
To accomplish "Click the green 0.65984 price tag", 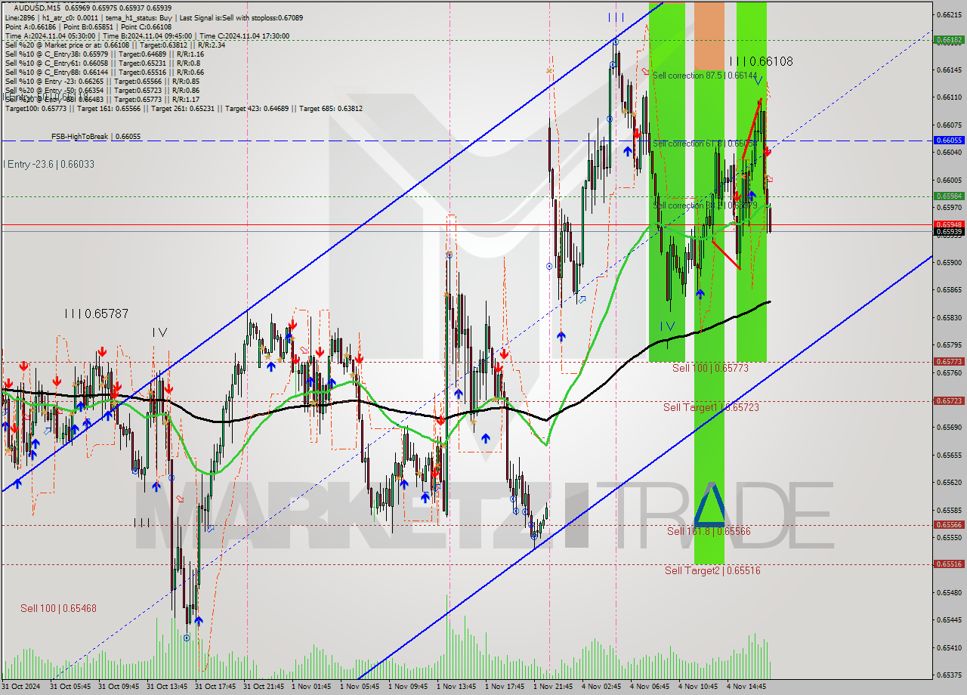I will pos(949,196).
